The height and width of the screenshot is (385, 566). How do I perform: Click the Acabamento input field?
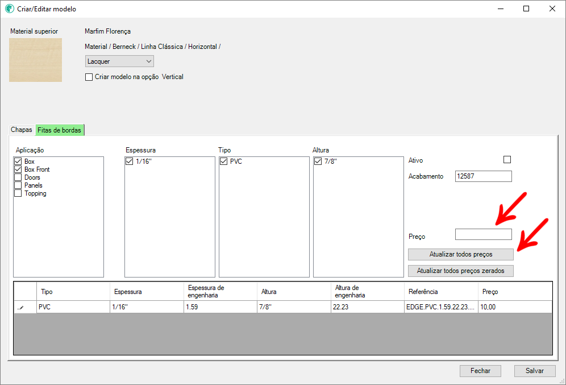[483, 176]
